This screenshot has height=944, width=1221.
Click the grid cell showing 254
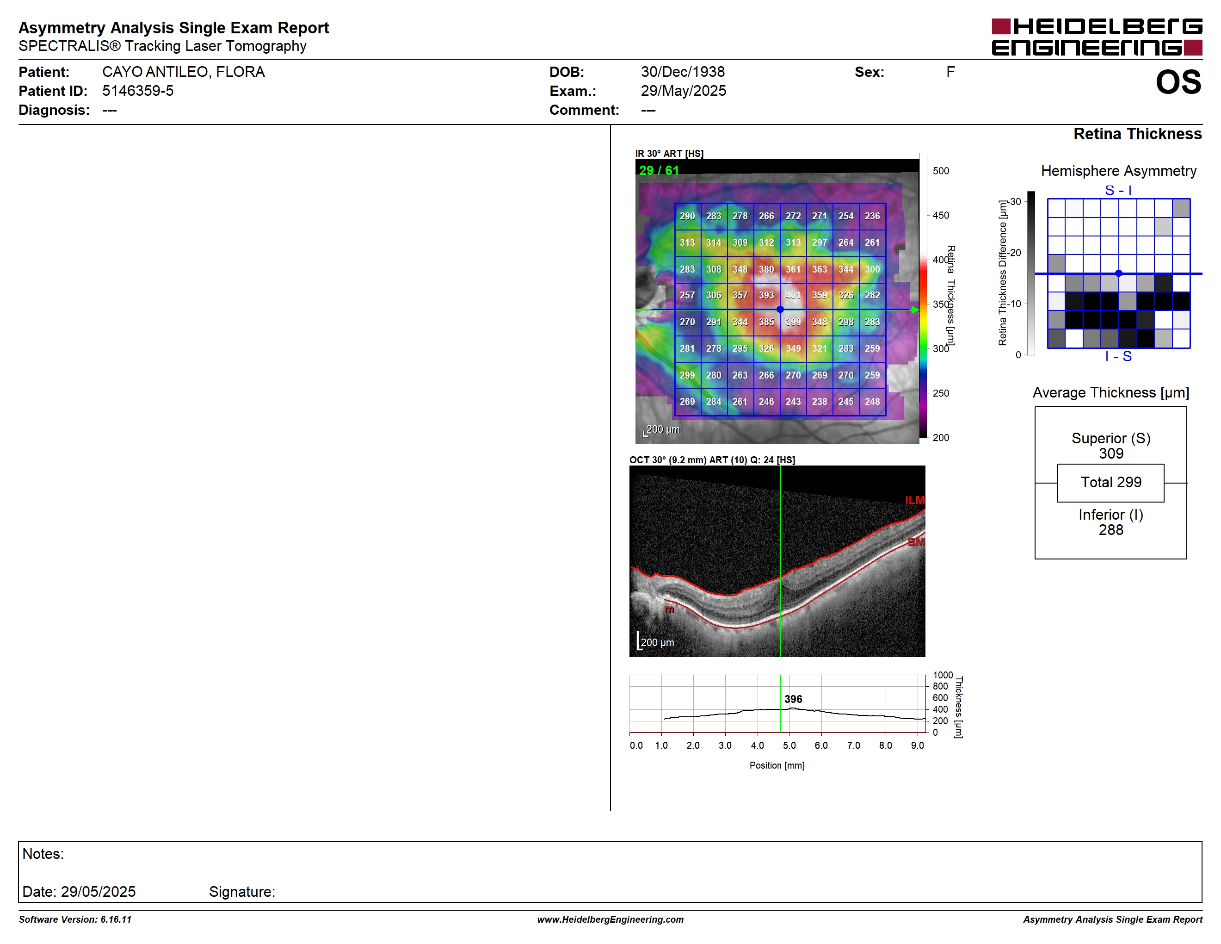(846, 216)
